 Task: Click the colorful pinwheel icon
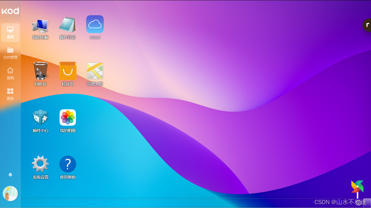point(357,187)
